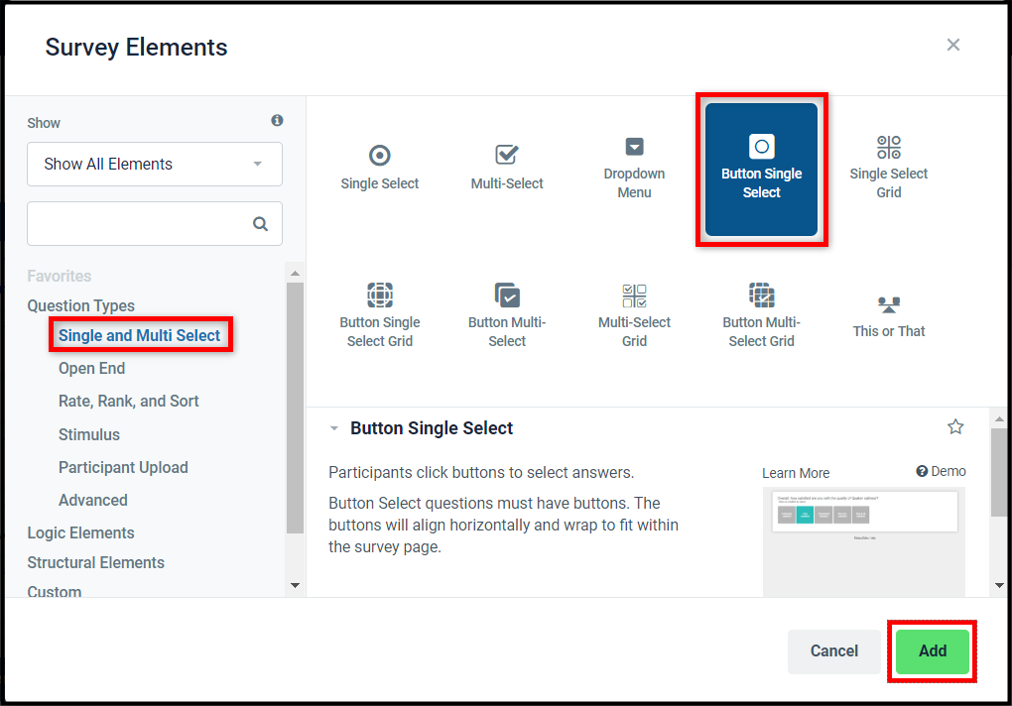
Task: Open the Demo help link
Action: (x=941, y=472)
